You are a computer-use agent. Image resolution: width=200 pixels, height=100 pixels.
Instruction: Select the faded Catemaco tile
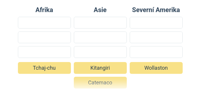(100, 82)
